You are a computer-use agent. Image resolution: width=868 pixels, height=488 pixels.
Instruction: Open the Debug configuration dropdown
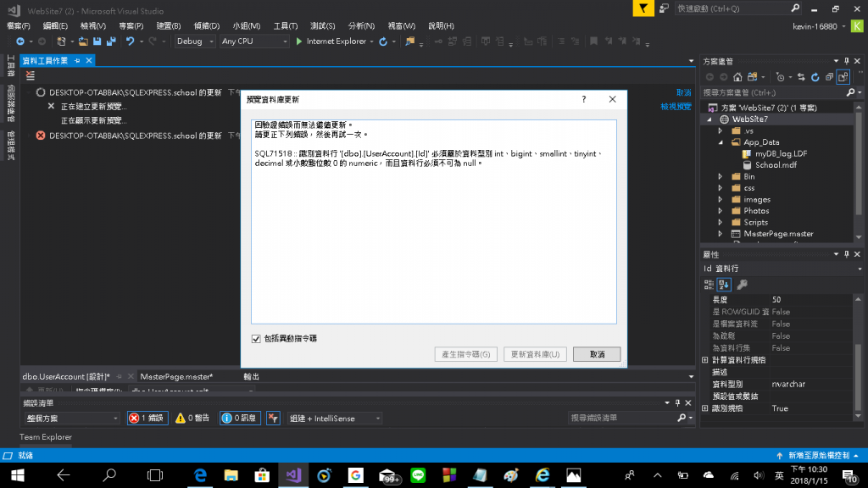coord(195,42)
